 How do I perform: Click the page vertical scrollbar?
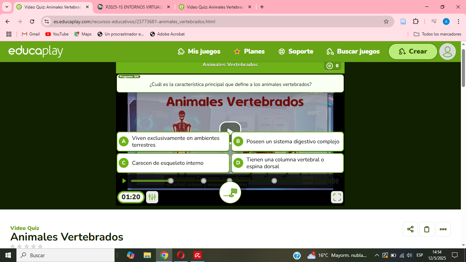[x=463, y=68]
